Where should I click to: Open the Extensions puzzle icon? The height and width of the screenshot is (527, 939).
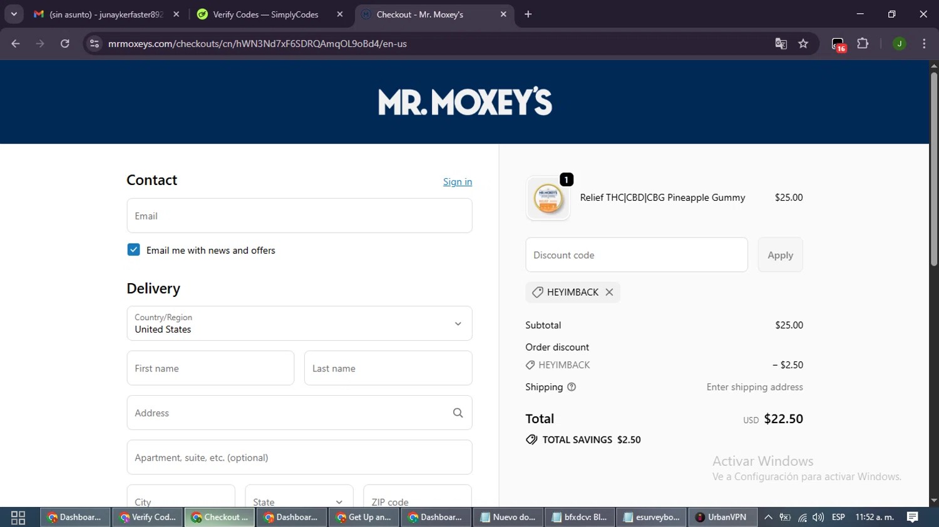point(863,44)
